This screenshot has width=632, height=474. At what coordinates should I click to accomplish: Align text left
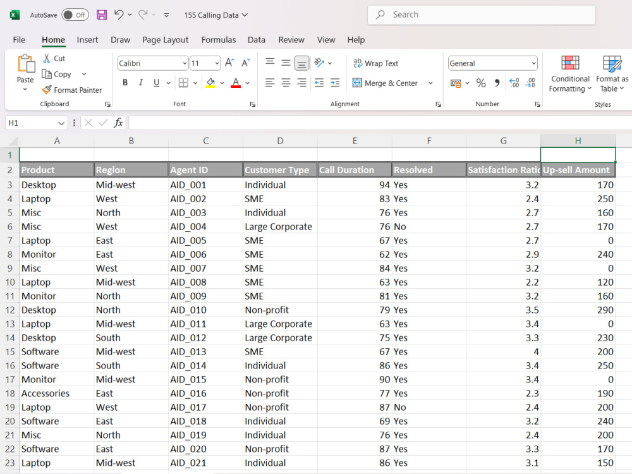(x=270, y=83)
